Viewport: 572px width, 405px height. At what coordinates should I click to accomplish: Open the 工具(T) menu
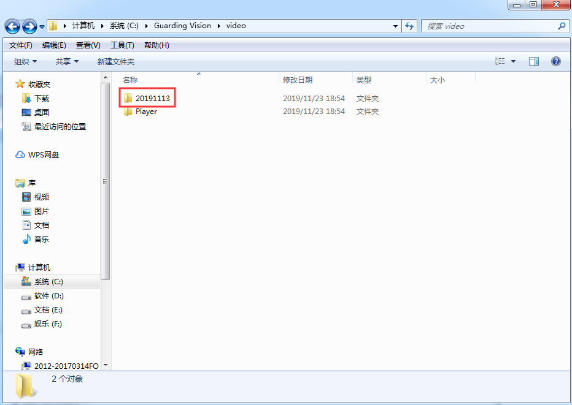pyautogui.click(x=122, y=45)
